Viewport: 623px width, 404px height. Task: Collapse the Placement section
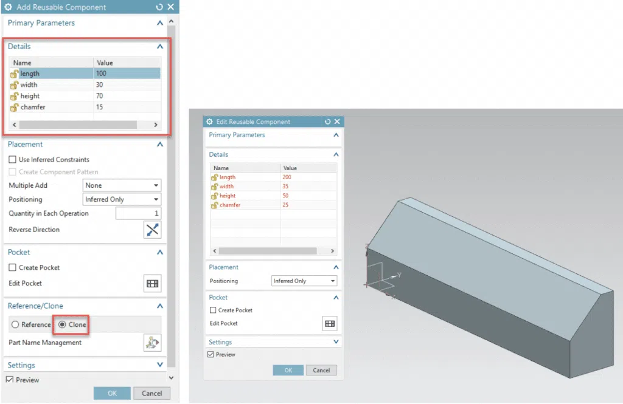point(160,144)
